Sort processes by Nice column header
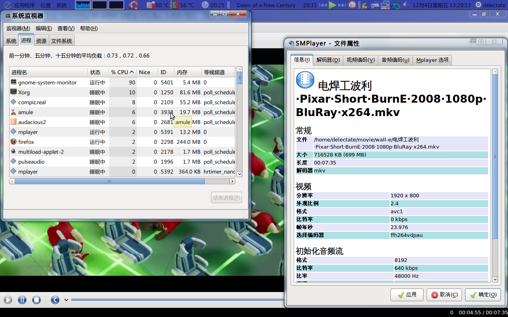The image size is (508, 317). pyautogui.click(x=147, y=72)
